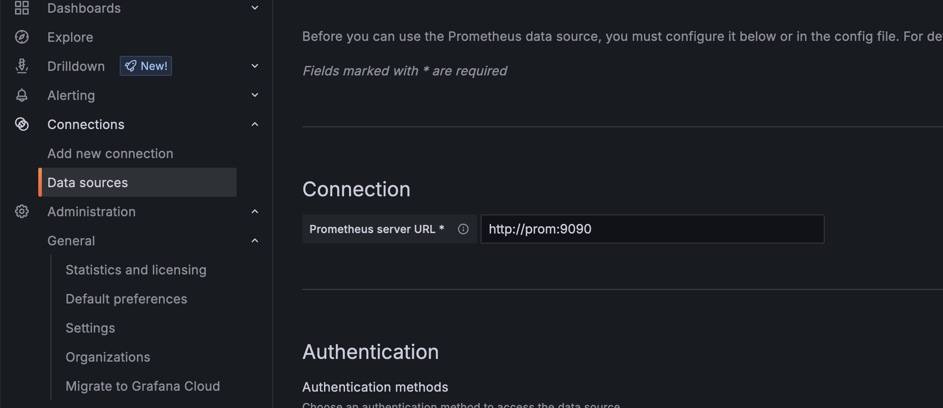Click the Administration gear icon

click(22, 211)
